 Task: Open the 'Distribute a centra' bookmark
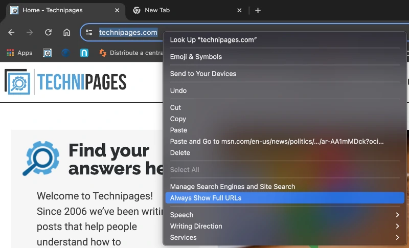(x=131, y=53)
